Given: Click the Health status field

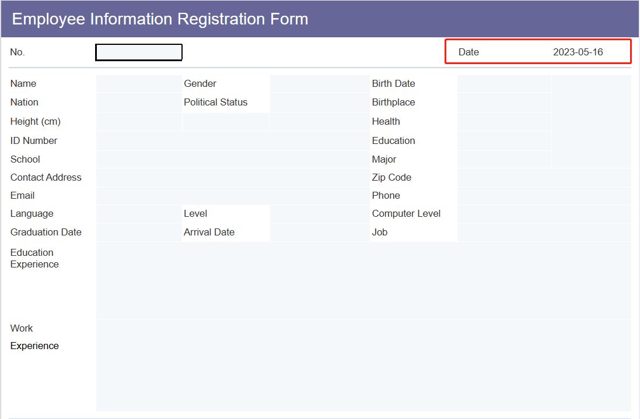Looking at the screenshot, I should [x=504, y=121].
